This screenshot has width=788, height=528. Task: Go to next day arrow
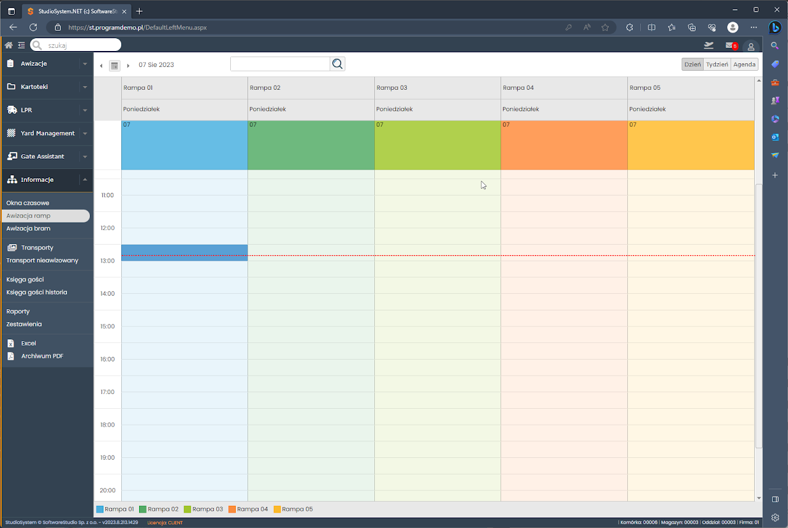coord(128,66)
